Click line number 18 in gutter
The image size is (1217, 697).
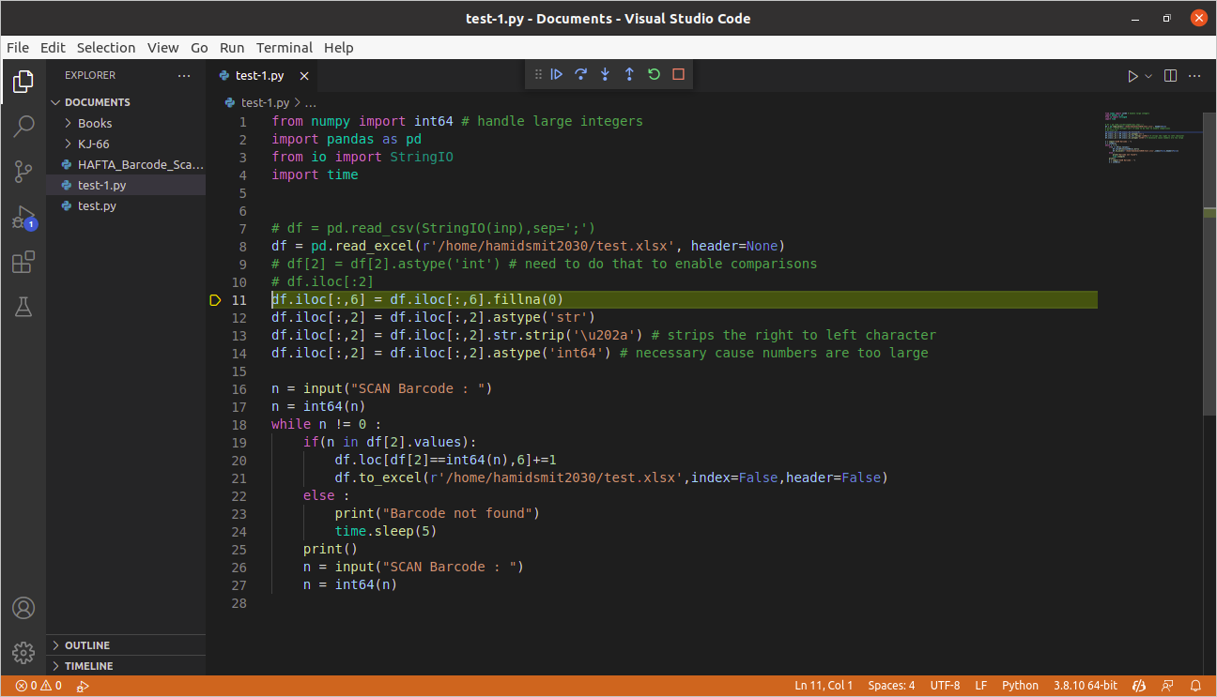pyautogui.click(x=239, y=425)
